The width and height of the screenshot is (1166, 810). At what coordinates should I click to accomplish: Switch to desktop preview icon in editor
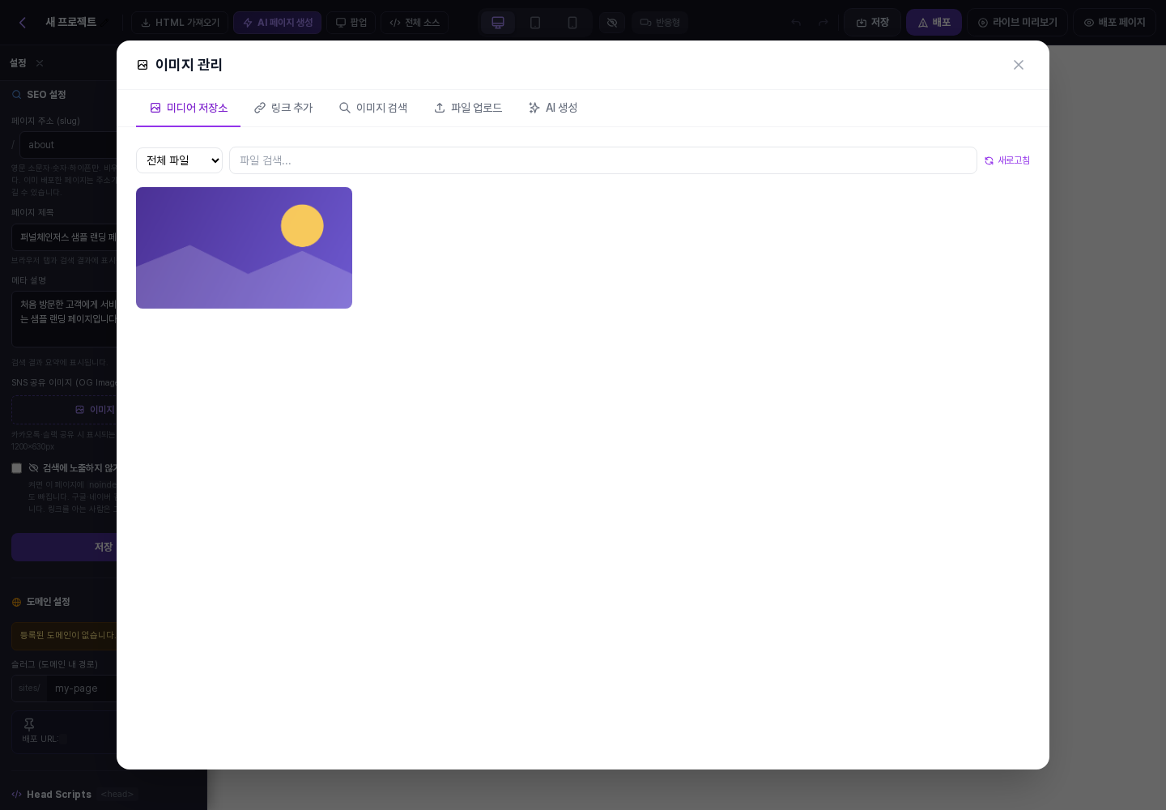(x=498, y=23)
